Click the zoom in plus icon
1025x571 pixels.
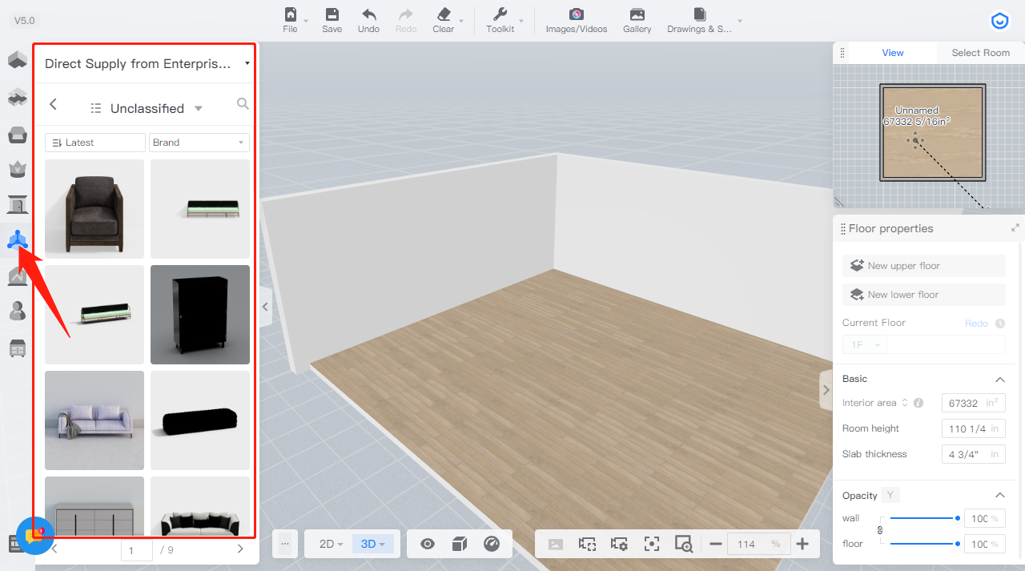(802, 545)
